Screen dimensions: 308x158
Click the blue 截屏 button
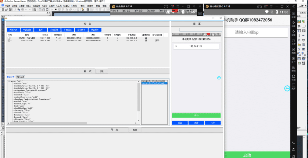(41, 30)
